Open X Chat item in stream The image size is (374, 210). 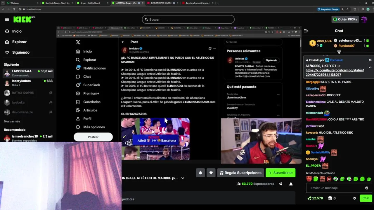coord(84,77)
